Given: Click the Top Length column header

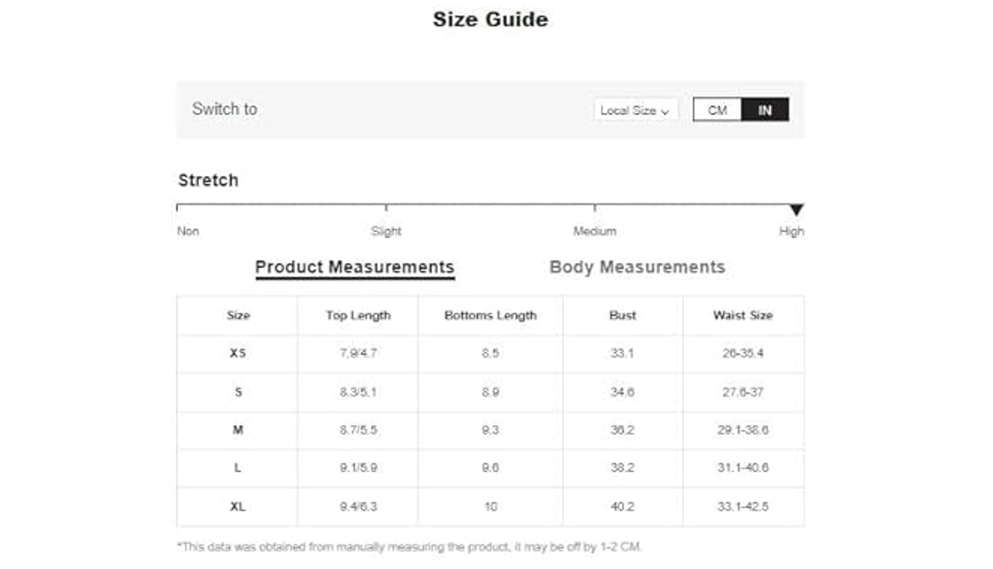Looking at the screenshot, I should (x=358, y=315).
